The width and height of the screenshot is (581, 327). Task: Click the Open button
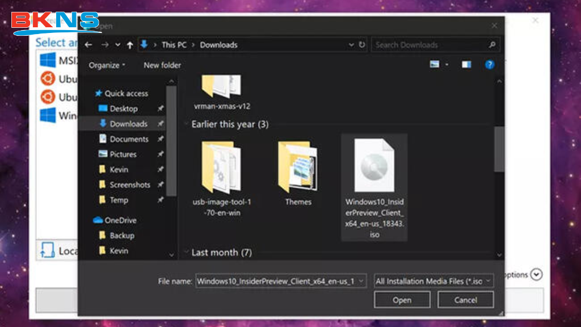(402, 299)
